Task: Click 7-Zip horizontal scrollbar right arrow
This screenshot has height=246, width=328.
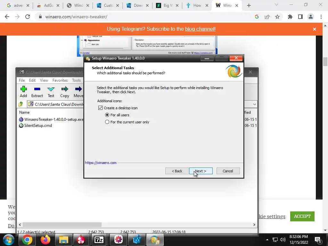Action: click(254, 225)
